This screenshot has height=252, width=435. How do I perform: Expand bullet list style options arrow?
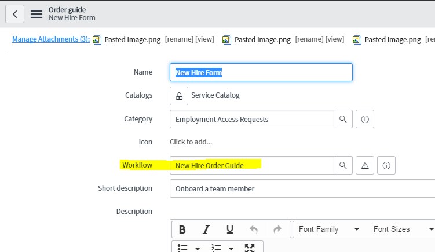(198, 249)
